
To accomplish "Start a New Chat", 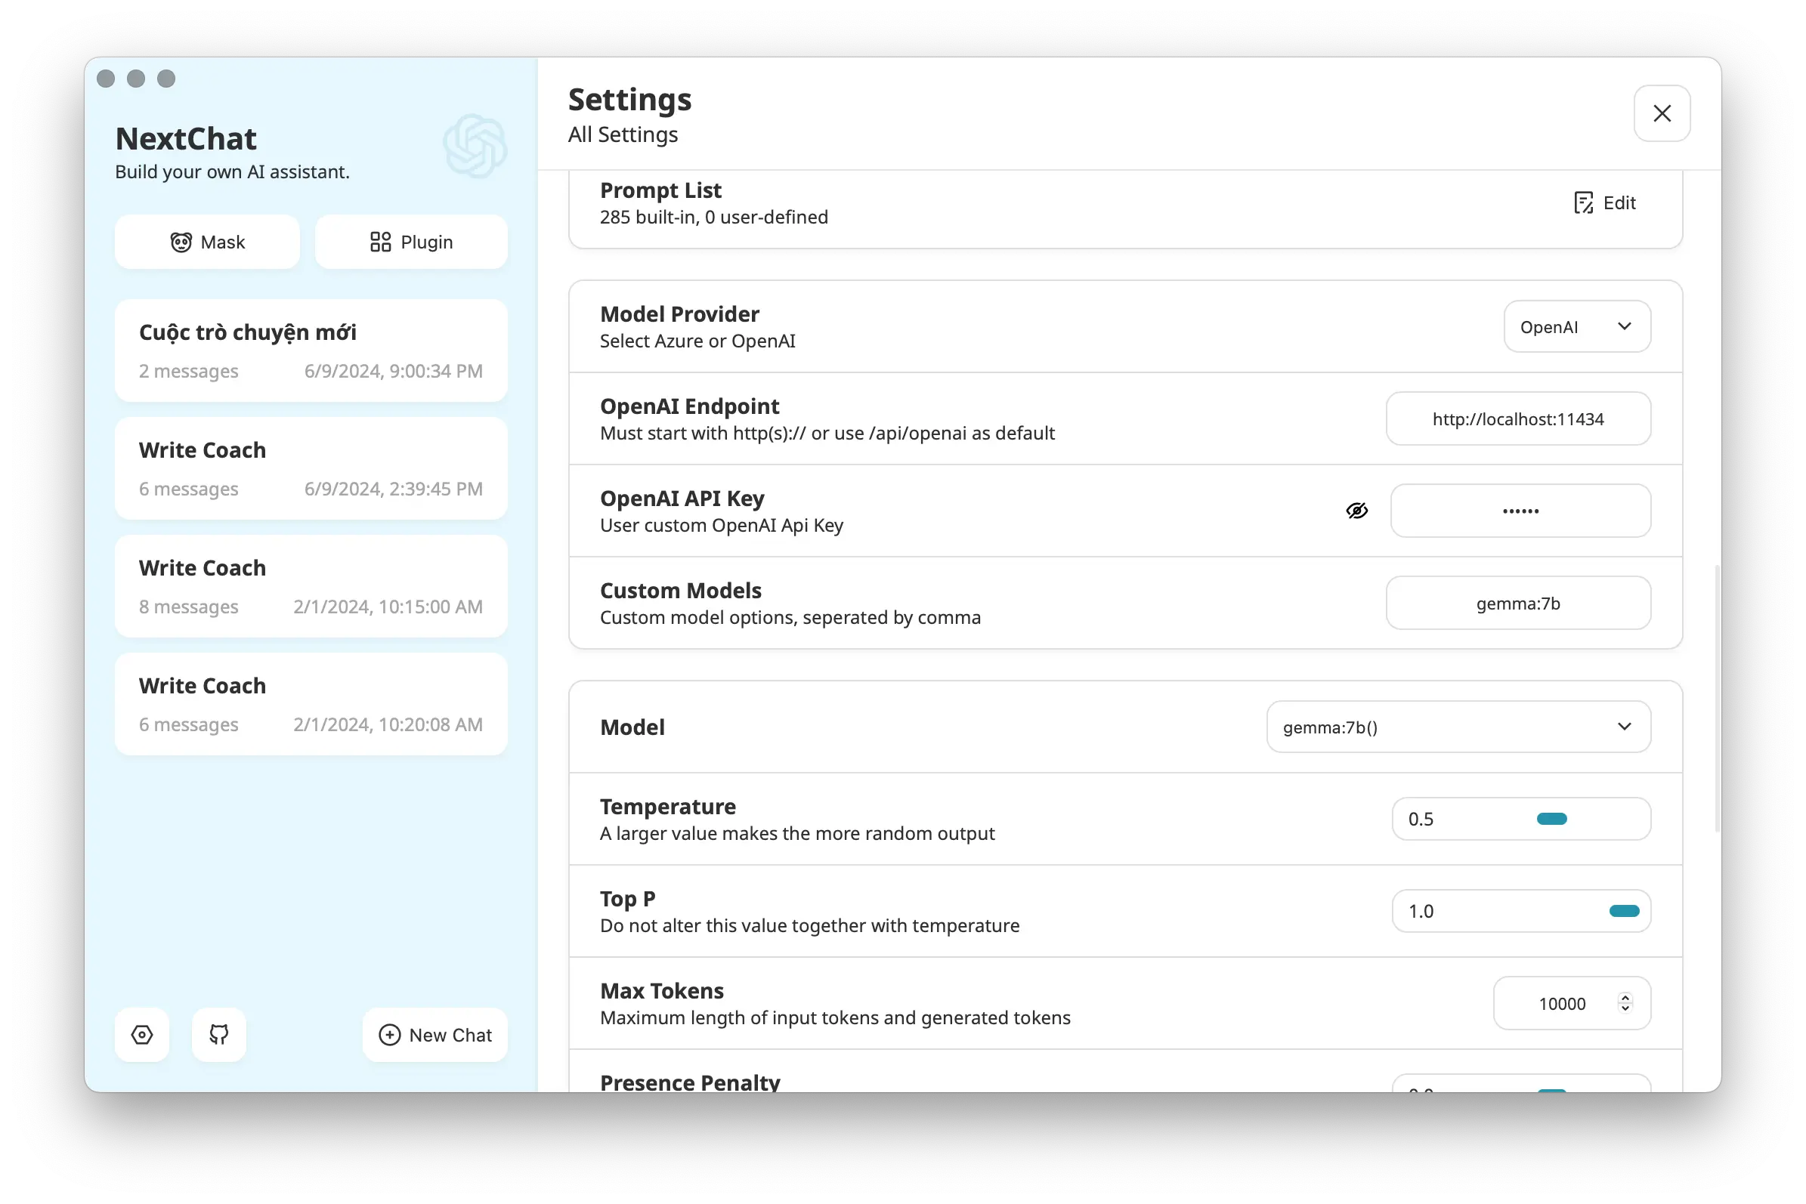I will pos(434,1035).
